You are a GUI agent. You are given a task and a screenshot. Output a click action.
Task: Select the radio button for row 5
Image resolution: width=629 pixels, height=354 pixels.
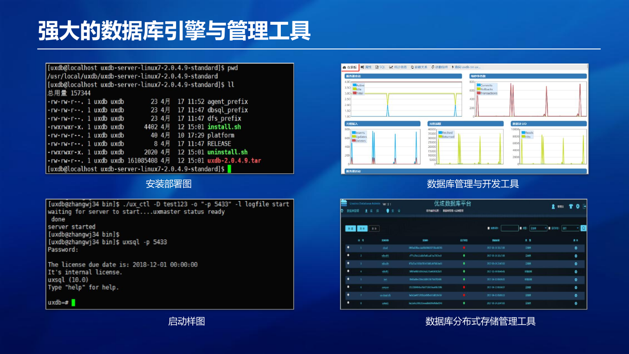[x=348, y=279]
